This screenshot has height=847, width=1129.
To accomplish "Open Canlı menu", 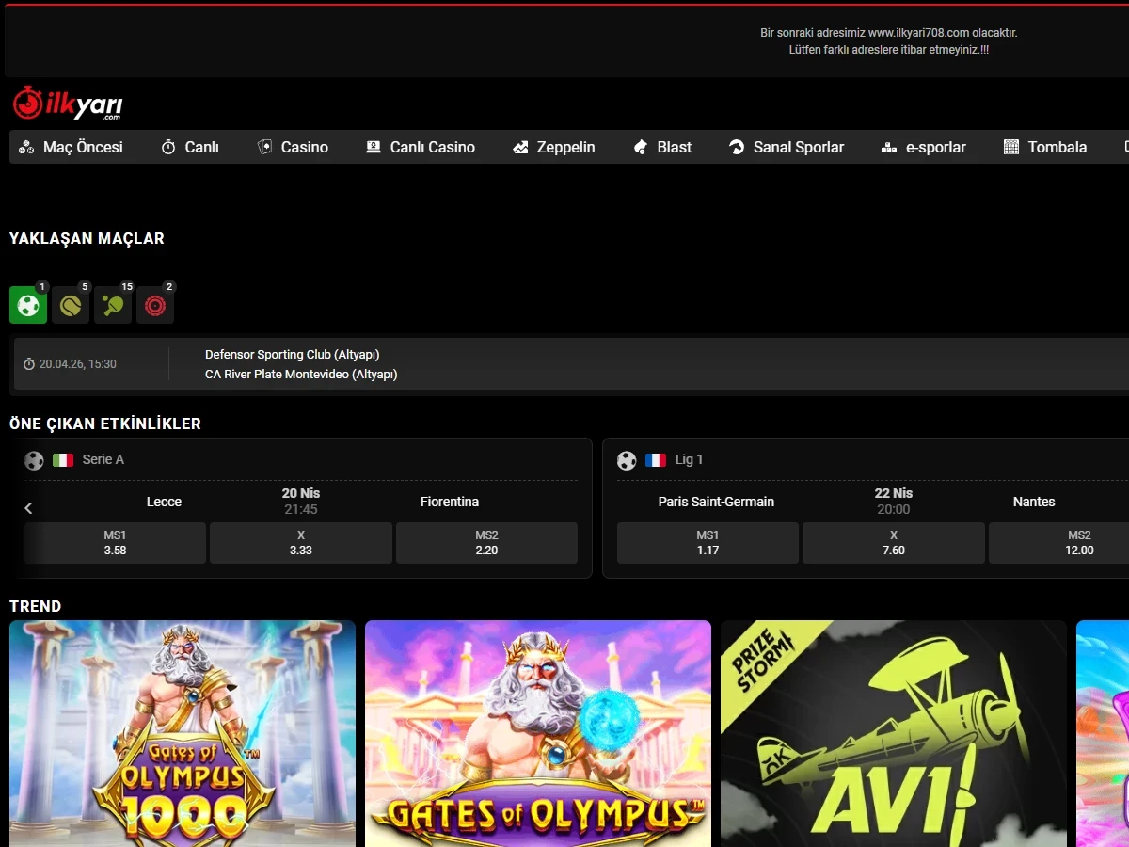I will click(190, 147).
